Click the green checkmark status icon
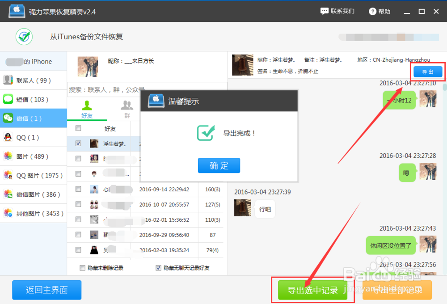The height and width of the screenshot is (304, 447). (24, 37)
